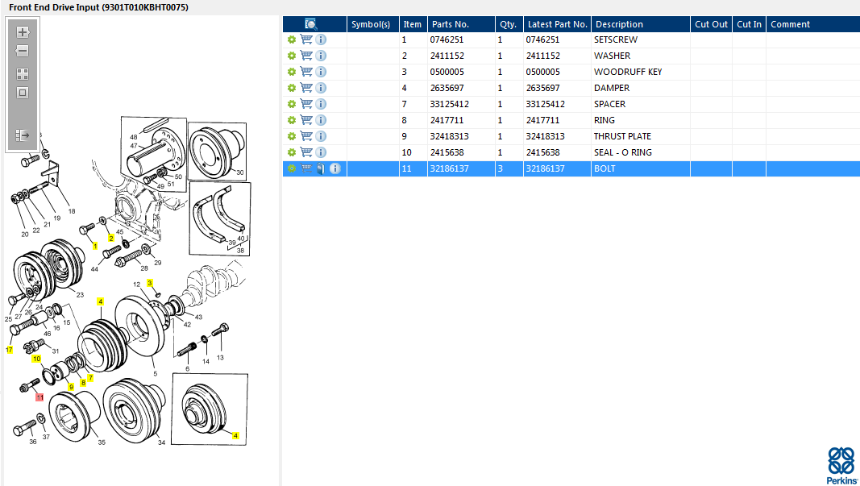860x486 pixels.
Task: Add THRUST PLATE to the cart
Action: coord(306,136)
